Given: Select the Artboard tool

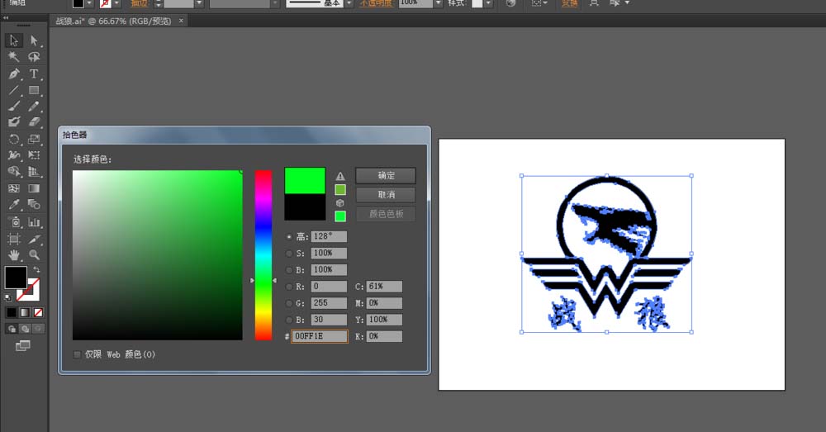Looking at the screenshot, I should 14,240.
